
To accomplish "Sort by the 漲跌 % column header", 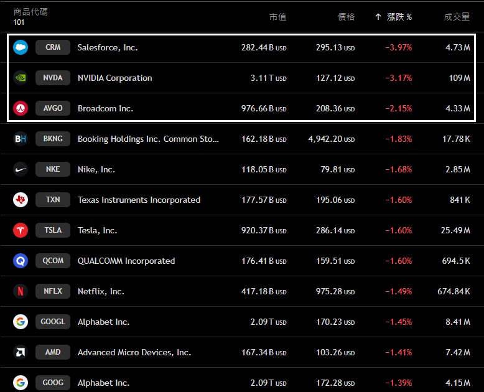I will point(399,17).
